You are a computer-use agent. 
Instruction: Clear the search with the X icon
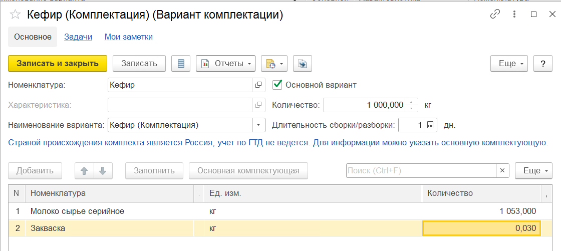click(x=502, y=170)
